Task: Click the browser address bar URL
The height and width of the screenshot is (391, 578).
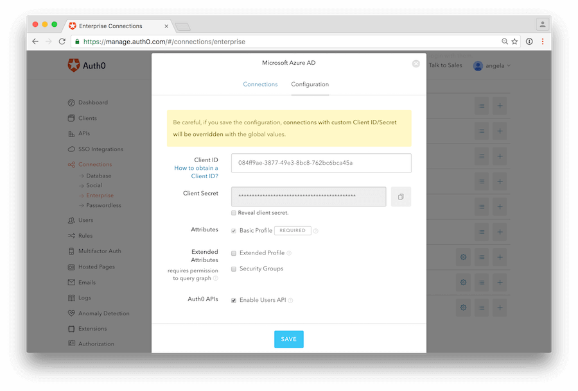Action: coord(164,42)
